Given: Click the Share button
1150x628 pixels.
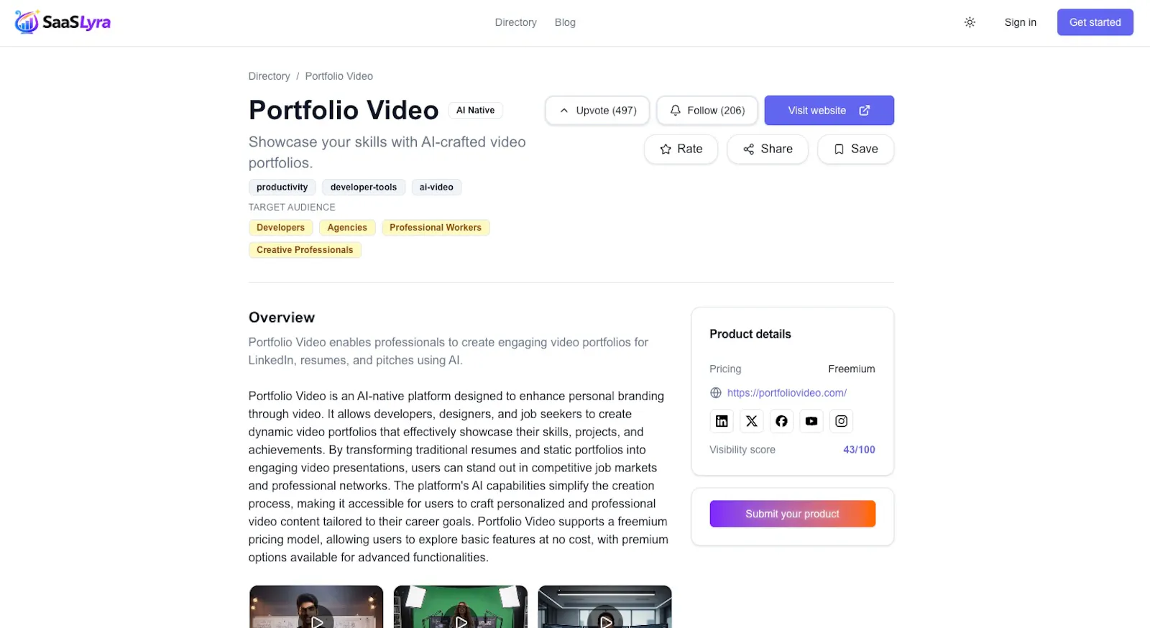Looking at the screenshot, I should [x=768, y=149].
